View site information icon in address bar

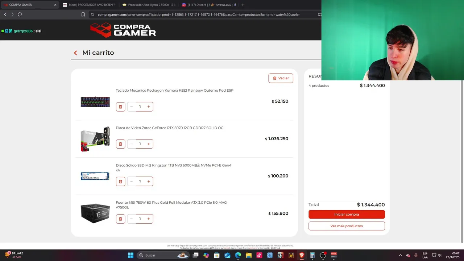point(92,14)
